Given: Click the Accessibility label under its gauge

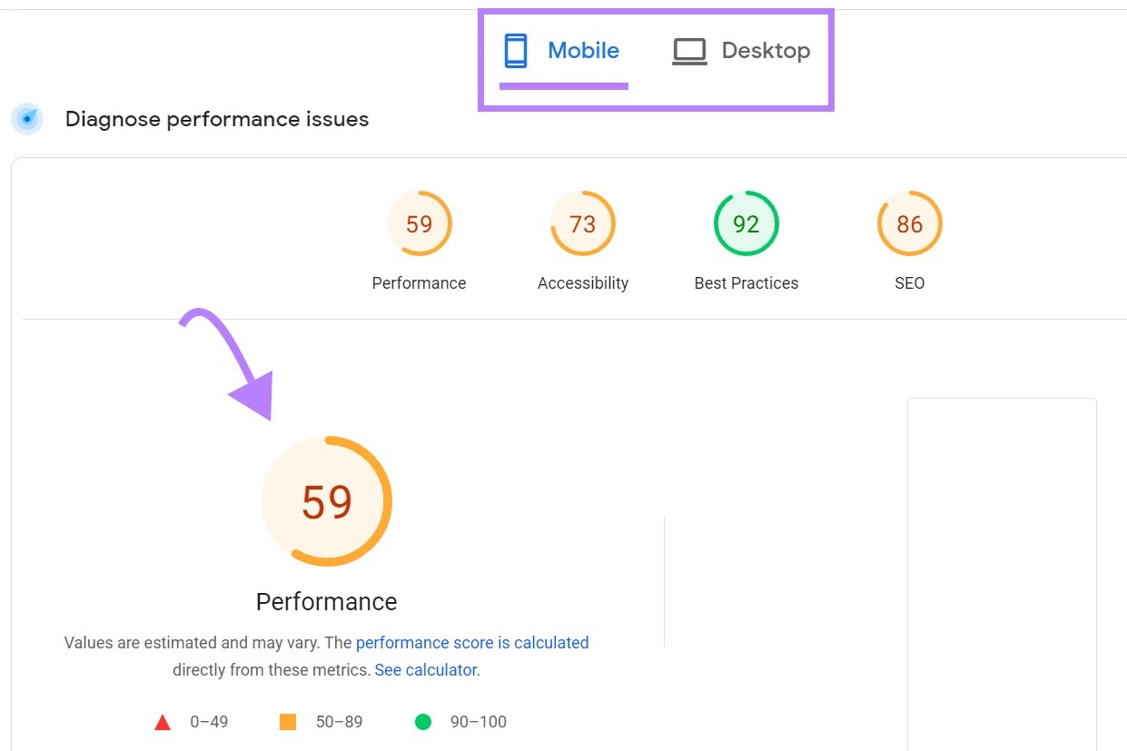Looking at the screenshot, I should click(x=582, y=282).
